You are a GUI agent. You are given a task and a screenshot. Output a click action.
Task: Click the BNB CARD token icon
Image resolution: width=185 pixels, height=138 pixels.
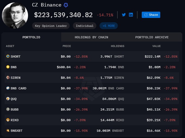[x=8, y=88]
